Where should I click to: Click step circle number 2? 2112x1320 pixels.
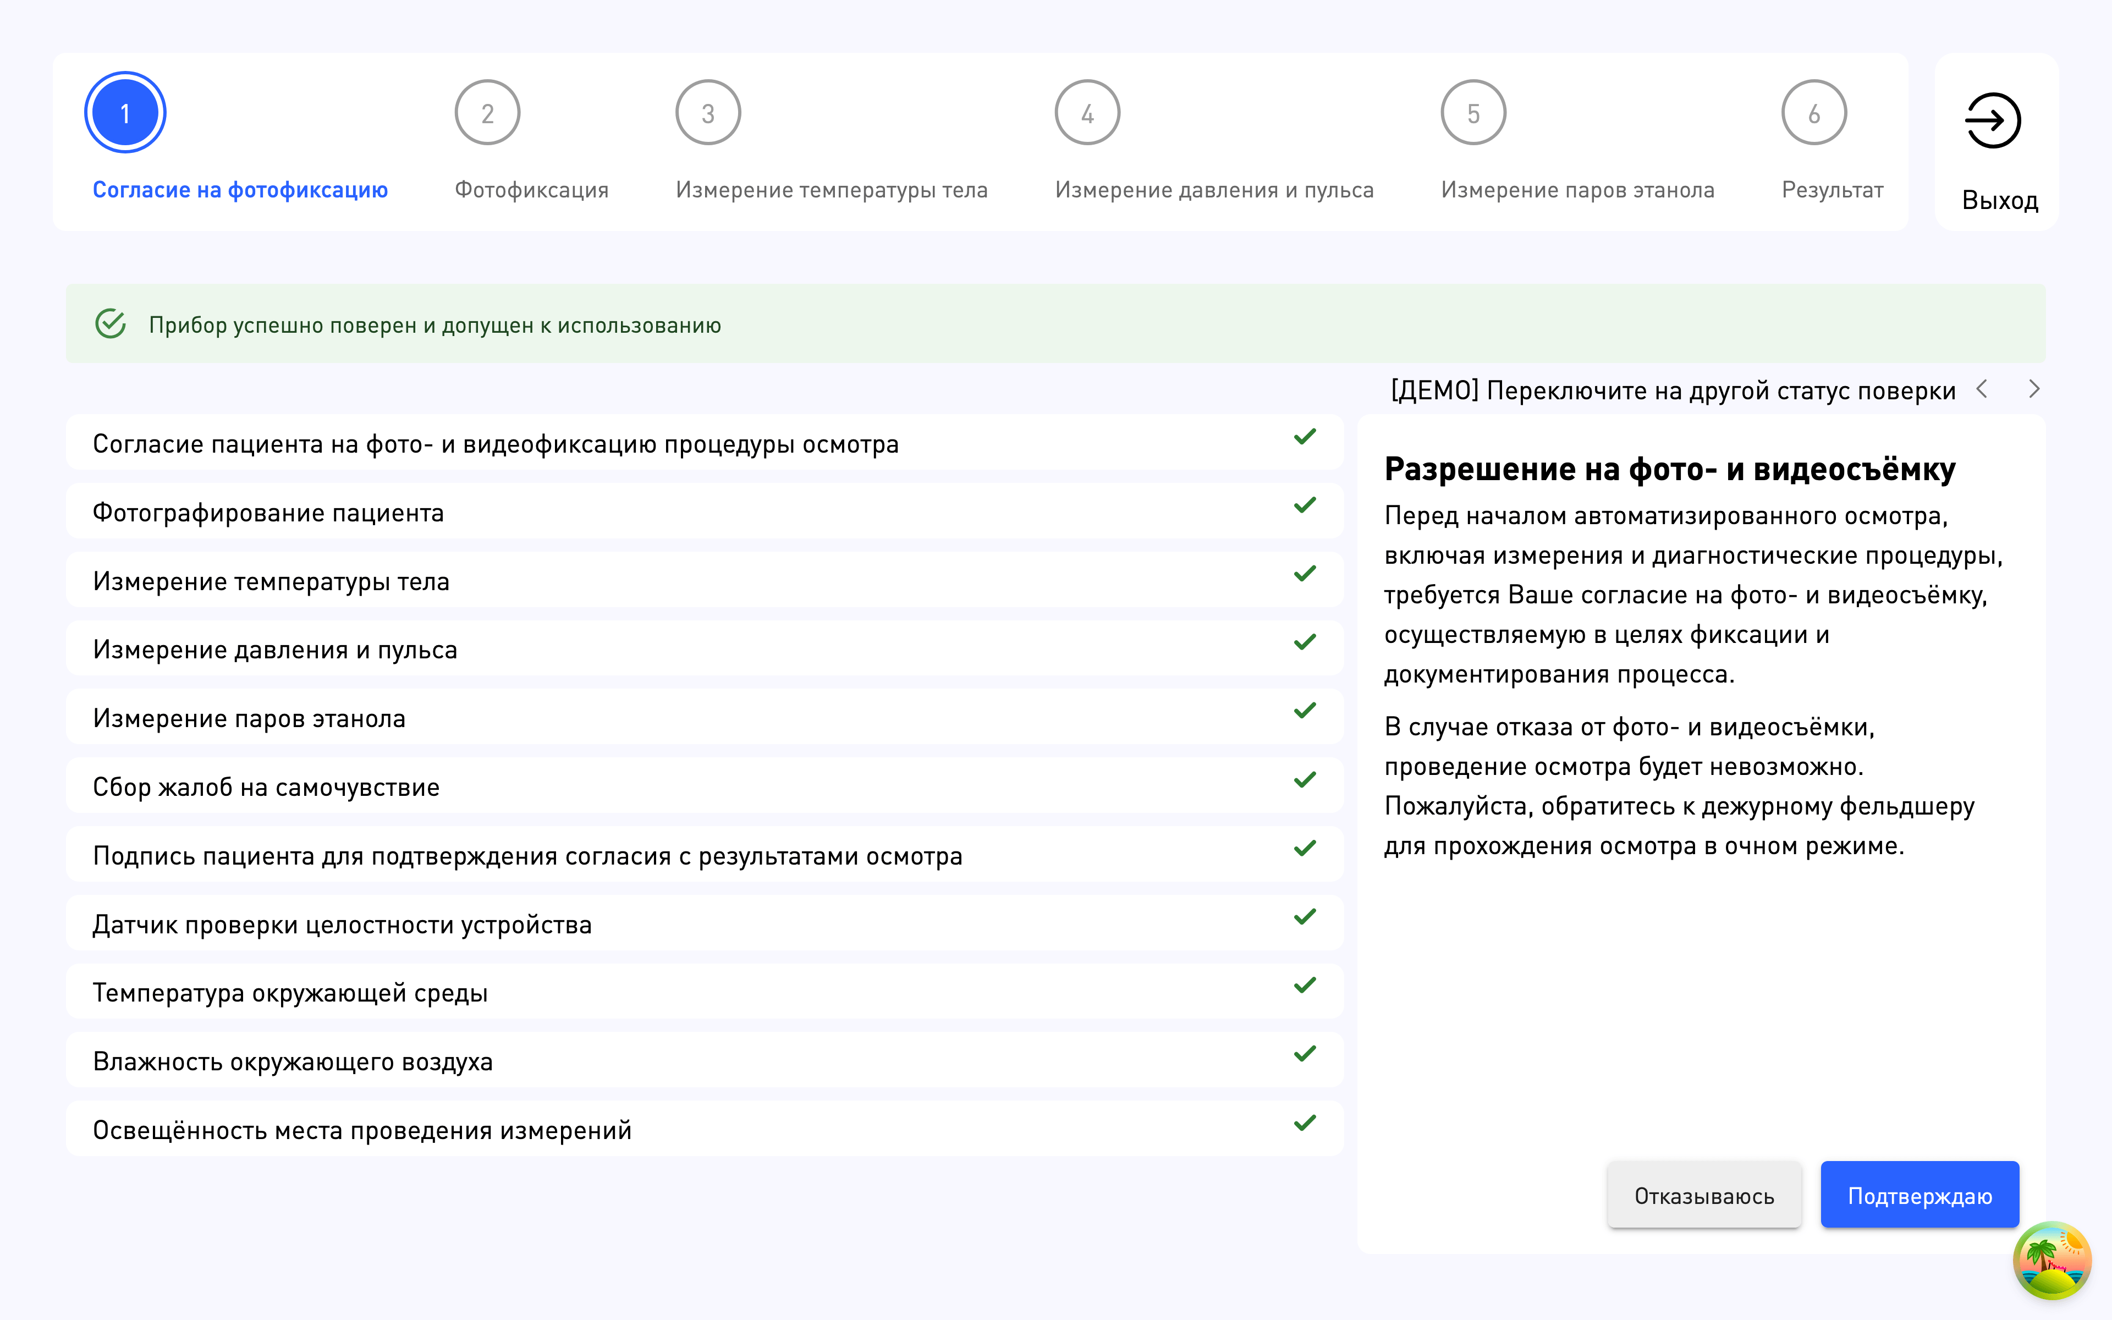point(487,113)
